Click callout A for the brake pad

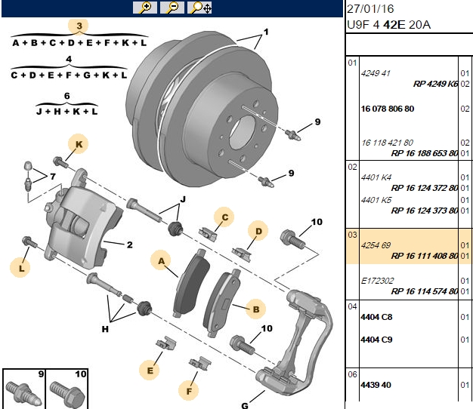[x=161, y=261]
